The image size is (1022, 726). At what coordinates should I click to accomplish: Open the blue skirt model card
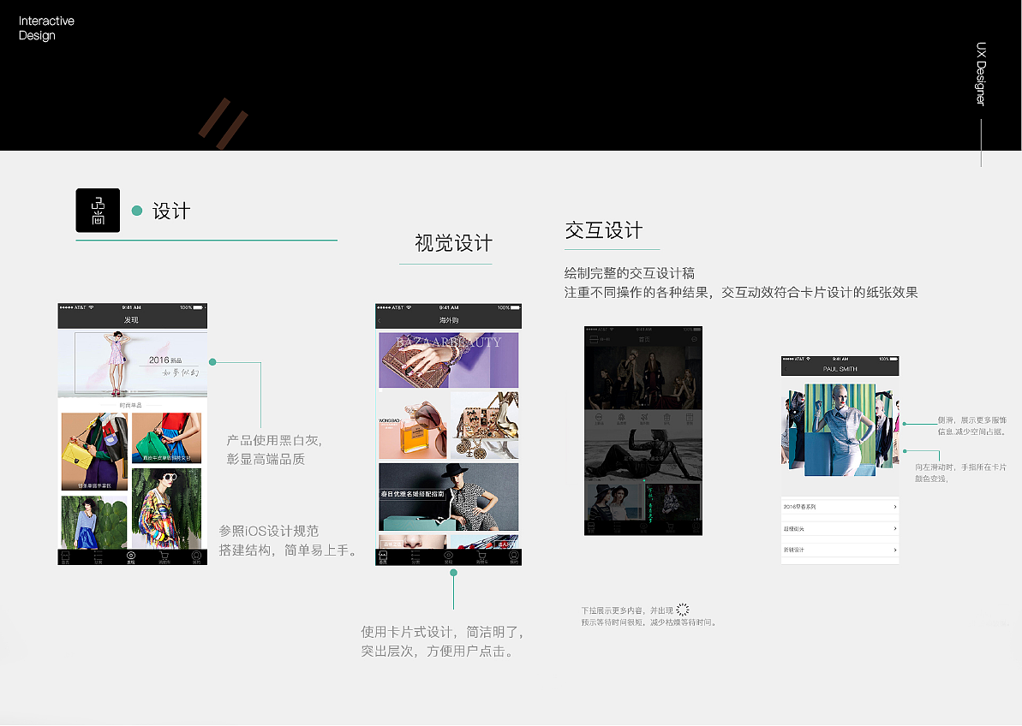coord(94,522)
